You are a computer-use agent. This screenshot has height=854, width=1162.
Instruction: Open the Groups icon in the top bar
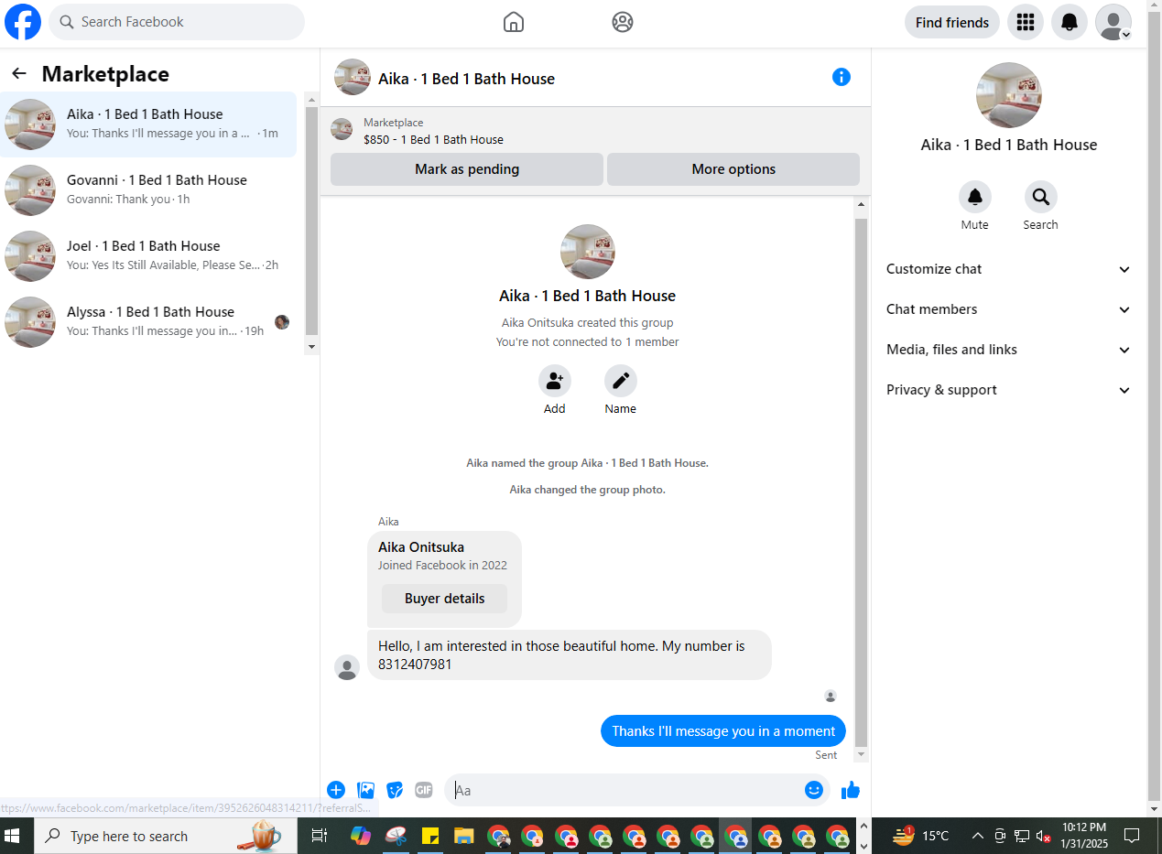[623, 22]
